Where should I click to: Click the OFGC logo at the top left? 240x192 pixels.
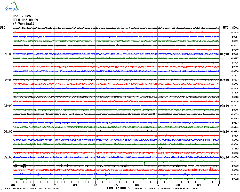tap(12, 6)
